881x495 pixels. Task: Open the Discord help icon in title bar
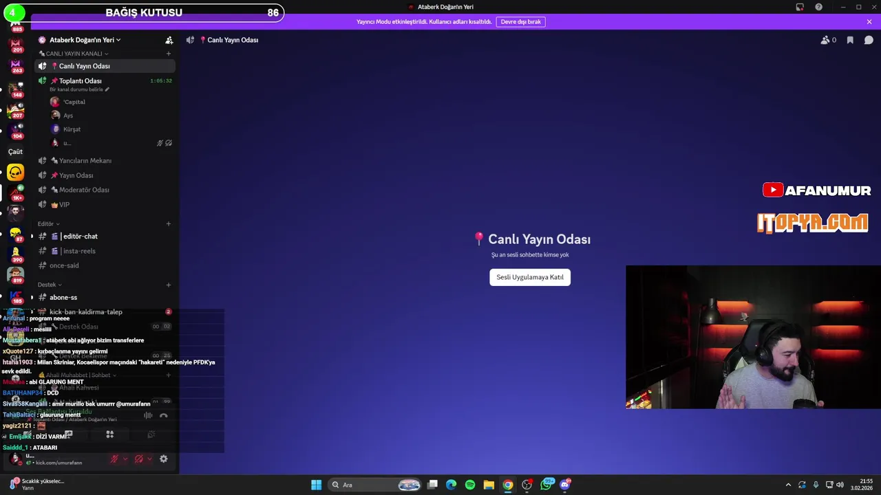[818, 7]
